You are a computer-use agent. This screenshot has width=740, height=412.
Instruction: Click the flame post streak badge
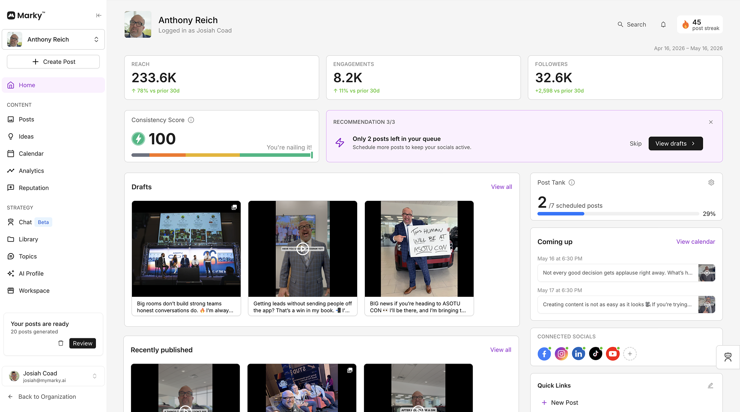(700, 24)
